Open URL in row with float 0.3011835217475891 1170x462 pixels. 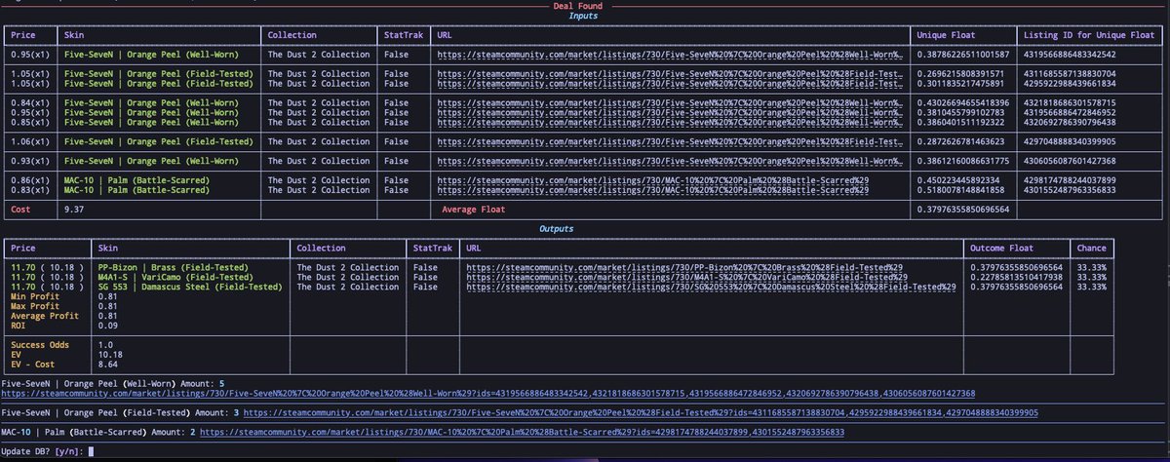click(x=669, y=83)
